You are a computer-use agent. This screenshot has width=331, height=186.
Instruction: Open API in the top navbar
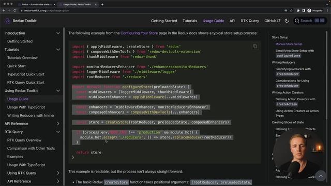(232, 21)
